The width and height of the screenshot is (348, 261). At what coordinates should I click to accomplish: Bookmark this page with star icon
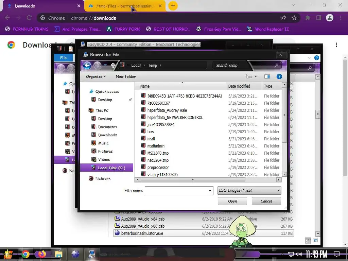coord(294,18)
